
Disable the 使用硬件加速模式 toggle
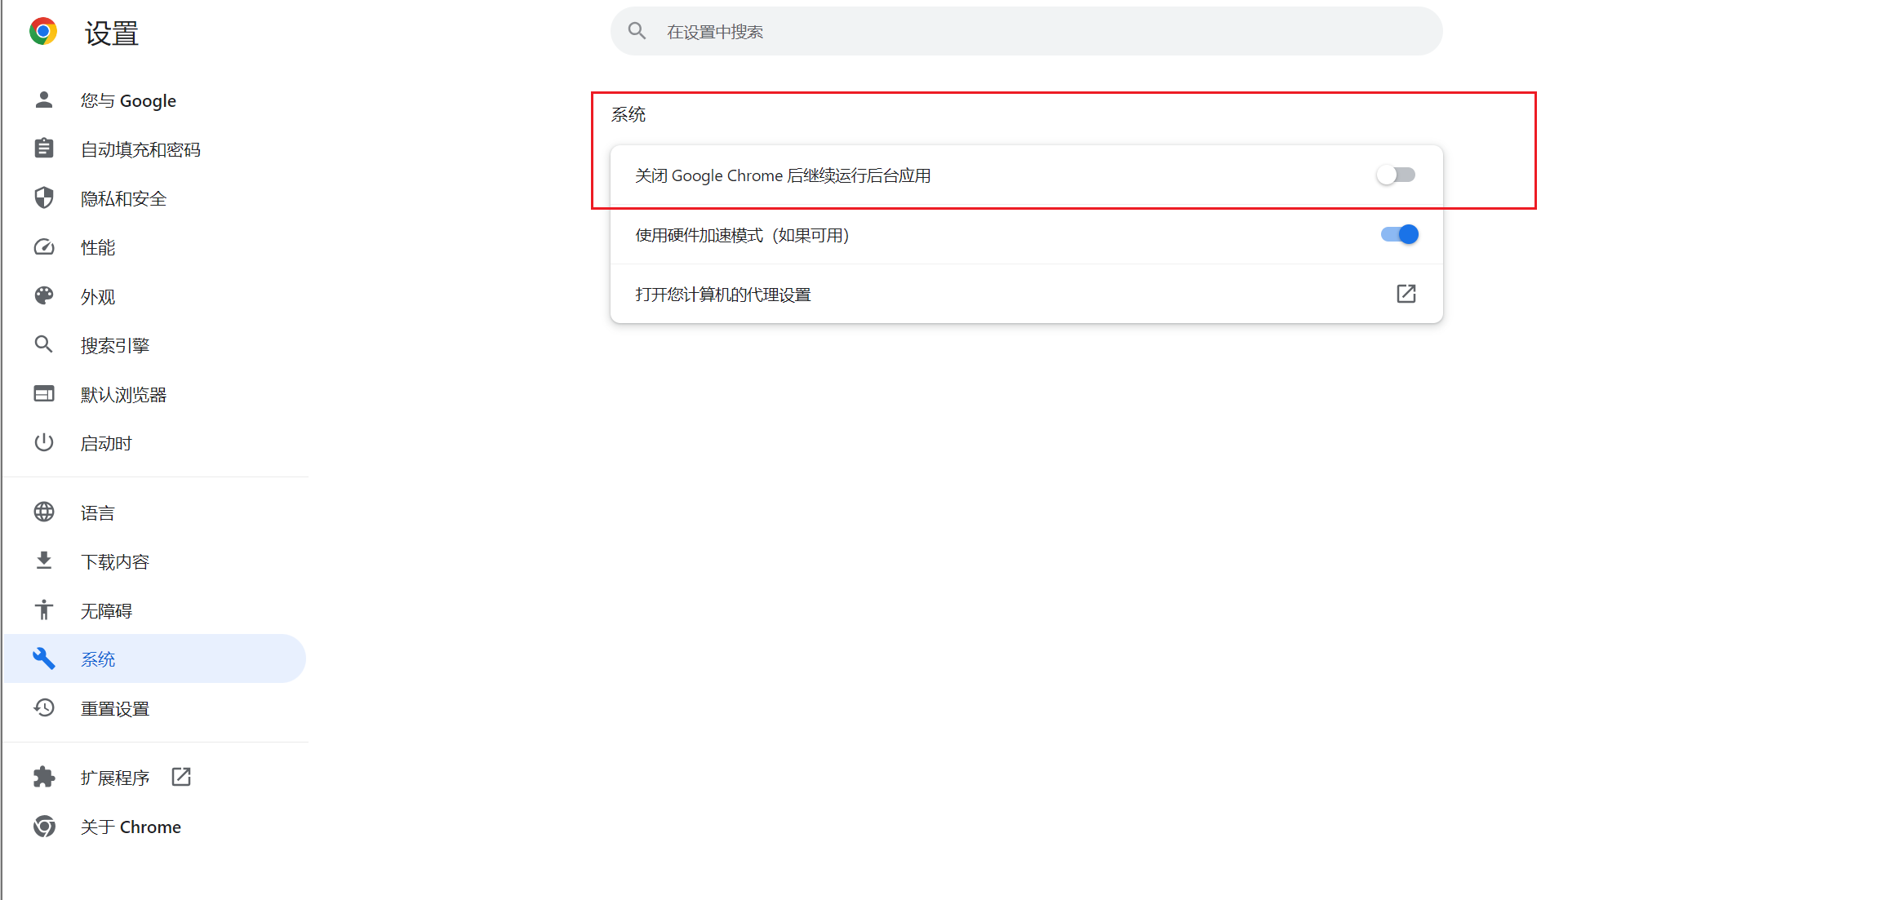[1399, 235]
